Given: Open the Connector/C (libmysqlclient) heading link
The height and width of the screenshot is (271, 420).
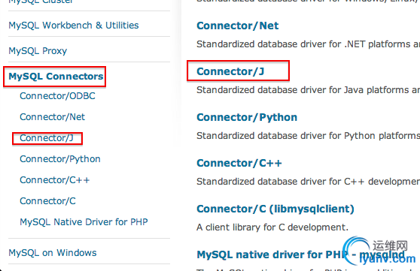Looking at the screenshot, I should tap(275, 209).
